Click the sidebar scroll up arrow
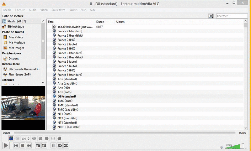The width and height of the screenshot is (251, 151). click(x=43, y=21)
